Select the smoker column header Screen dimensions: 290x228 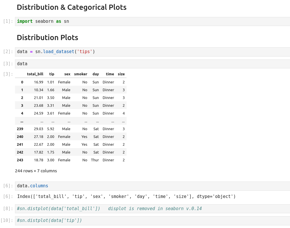click(80, 74)
